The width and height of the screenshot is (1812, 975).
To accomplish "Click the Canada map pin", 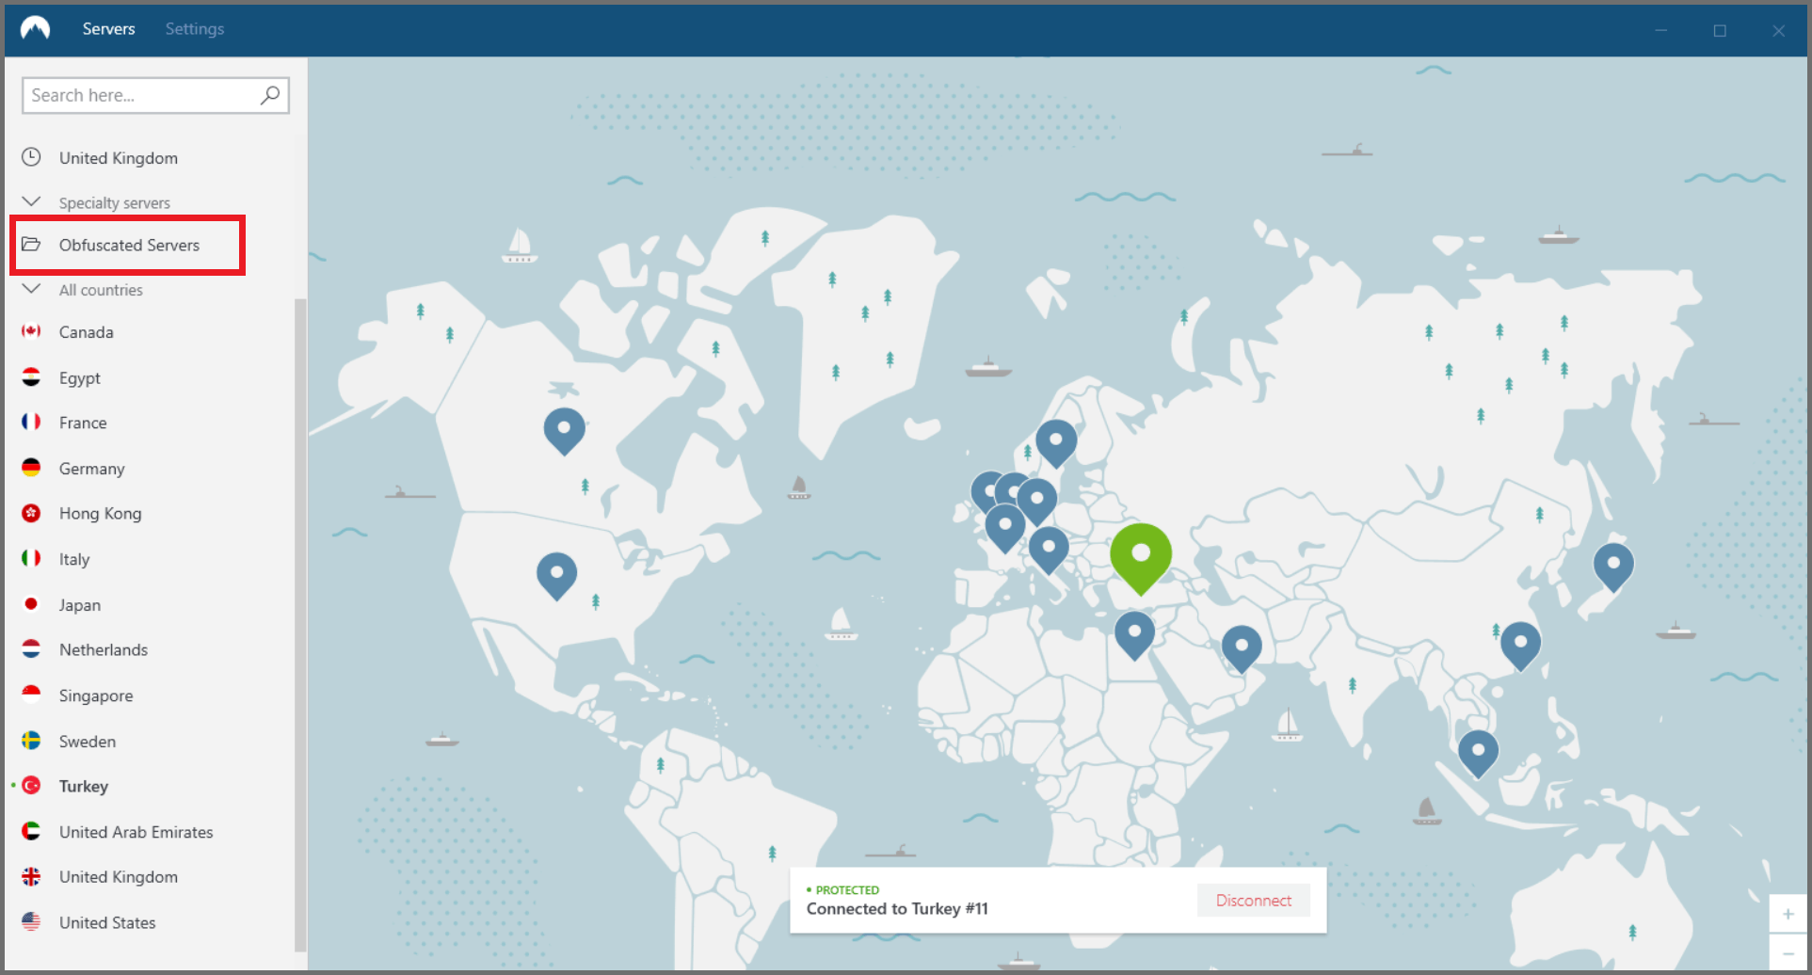I will (564, 430).
